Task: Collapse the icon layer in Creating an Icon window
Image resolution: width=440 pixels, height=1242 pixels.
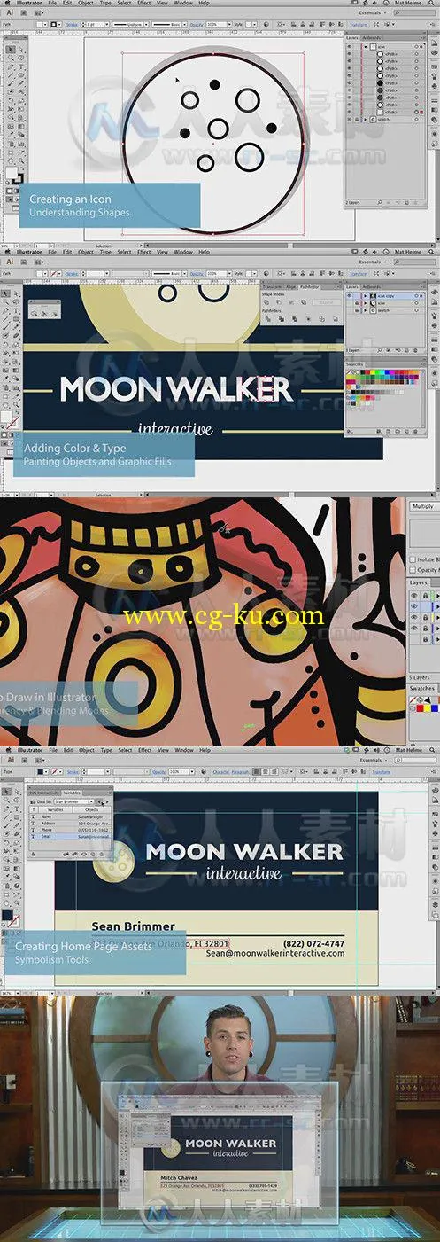Action: [x=366, y=46]
